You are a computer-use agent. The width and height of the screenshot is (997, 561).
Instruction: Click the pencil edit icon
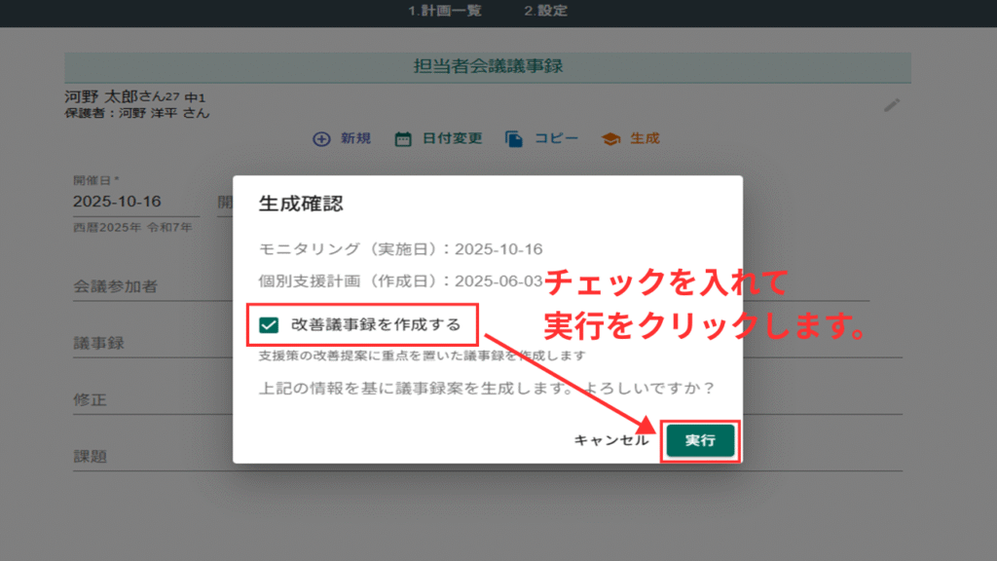pos(892,105)
